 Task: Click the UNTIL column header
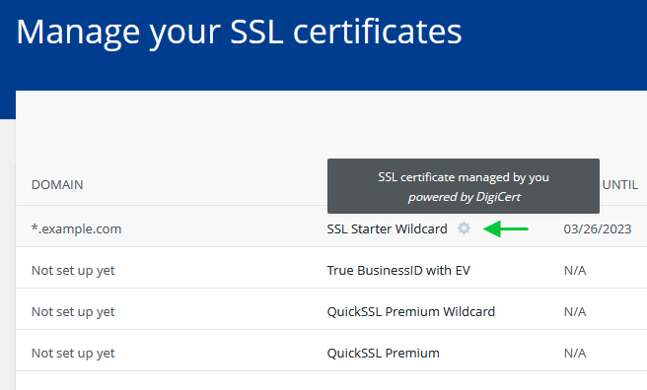pyautogui.click(x=620, y=185)
